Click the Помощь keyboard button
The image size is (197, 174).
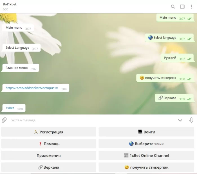click(x=48, y=144)
